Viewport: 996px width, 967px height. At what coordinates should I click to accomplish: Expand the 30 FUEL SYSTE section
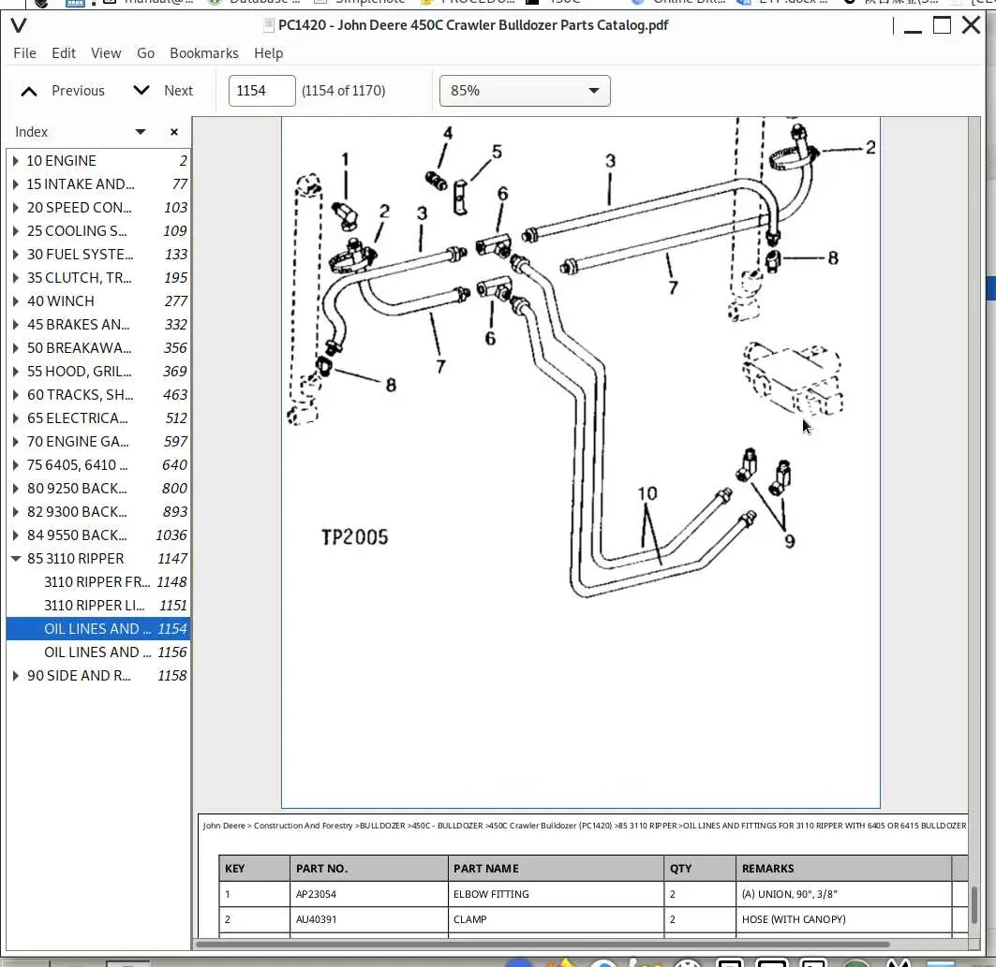[16, 255]
